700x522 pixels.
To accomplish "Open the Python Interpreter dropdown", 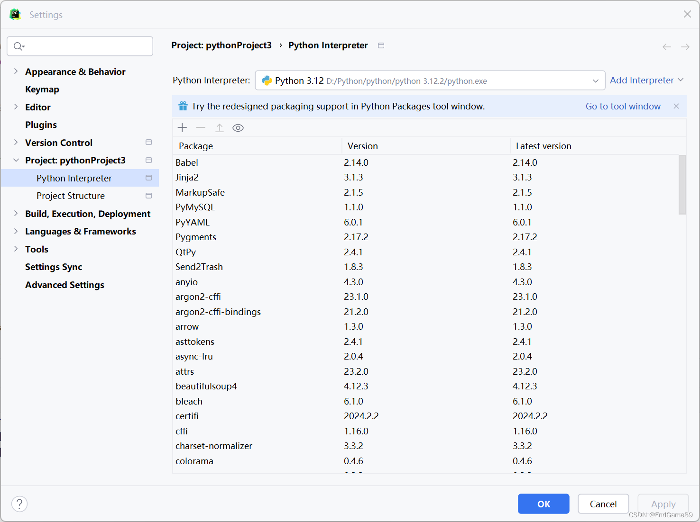I will [430, 81].
